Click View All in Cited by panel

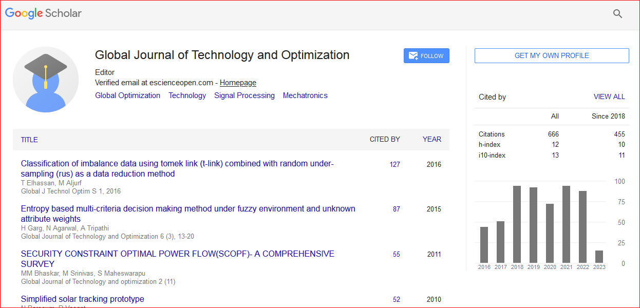pos(609,97)
